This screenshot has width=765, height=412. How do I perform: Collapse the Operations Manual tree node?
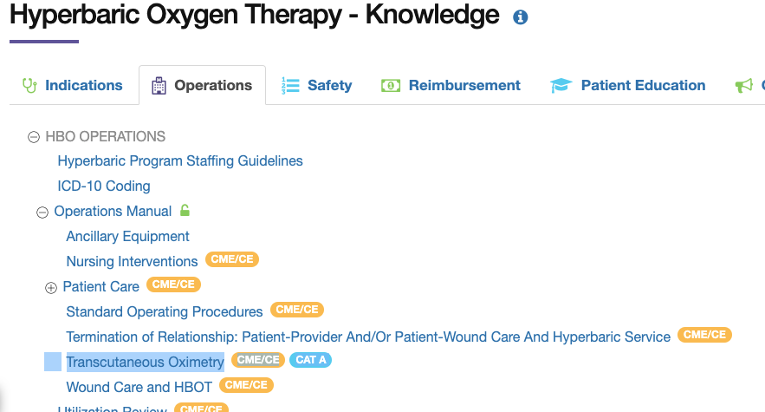point(42,213)
